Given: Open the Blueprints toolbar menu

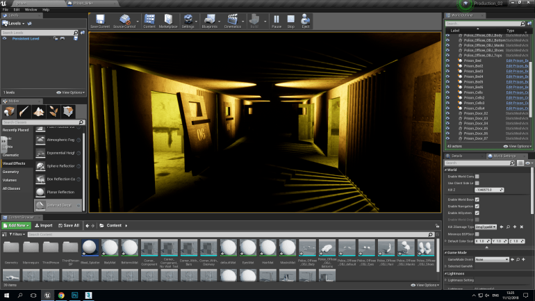Looking at the screenshot, I should 209,19.
